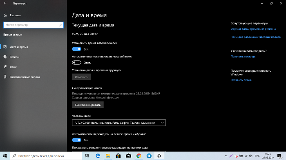This screenshot has height=160, width=286.
Task: Launch Microsoft Edge from the taskbar
Action: [98, 156]
